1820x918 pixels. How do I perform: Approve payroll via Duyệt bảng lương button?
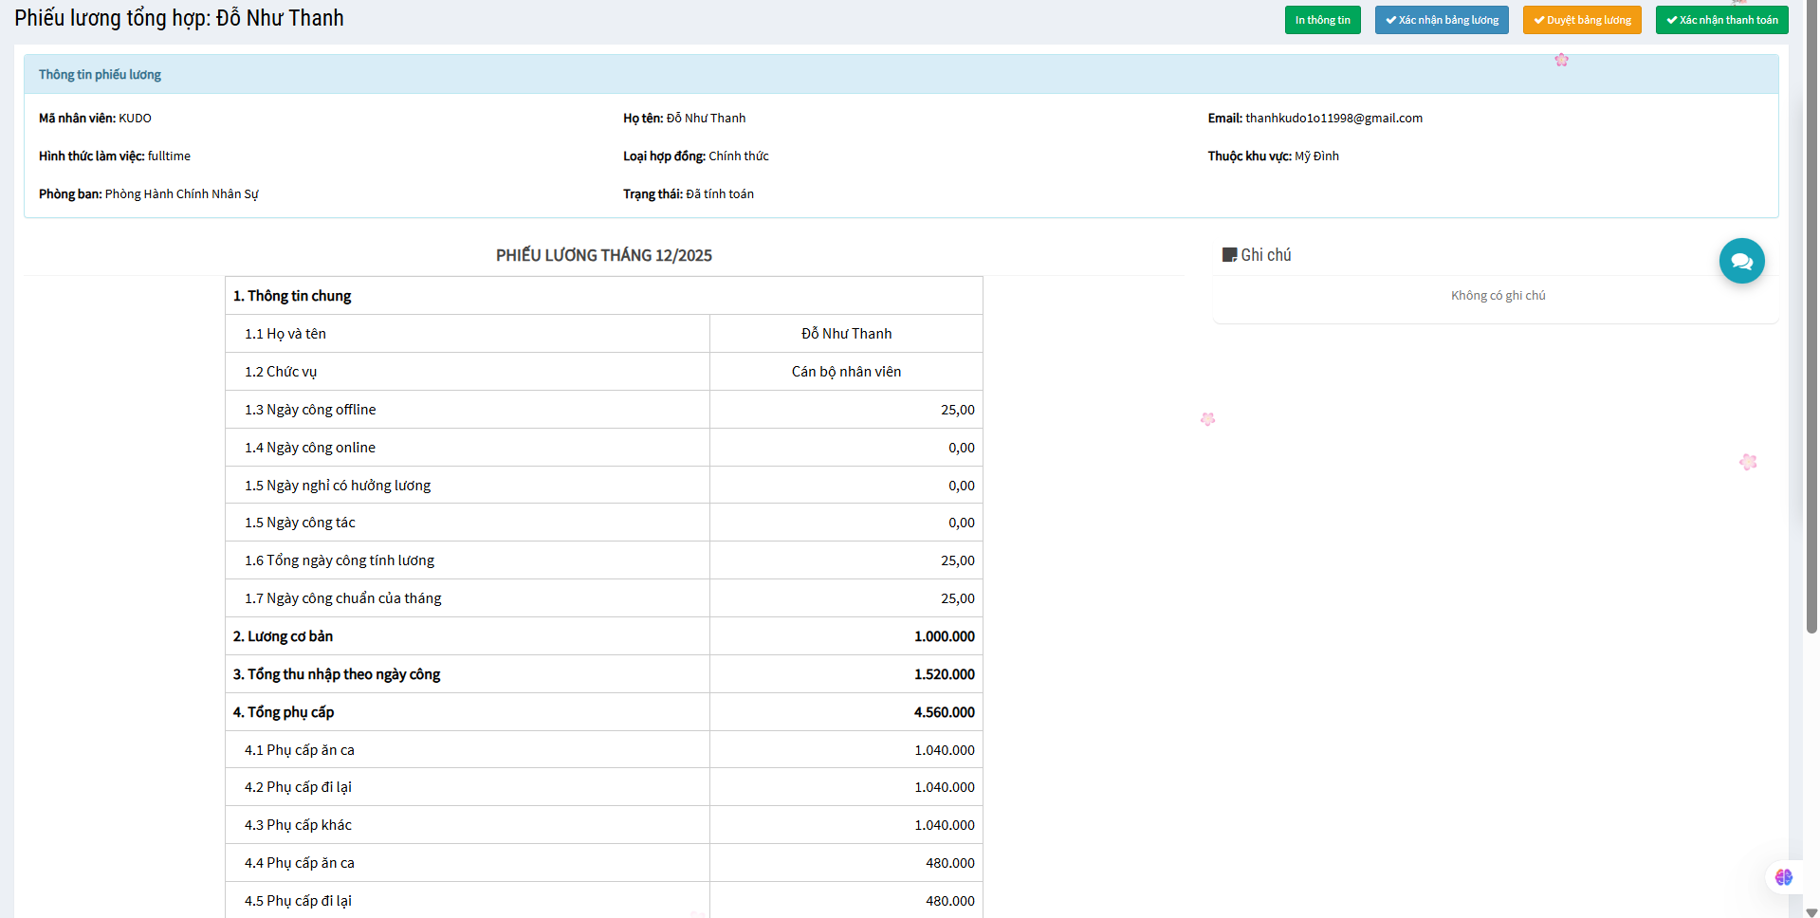pos(1581,20)
